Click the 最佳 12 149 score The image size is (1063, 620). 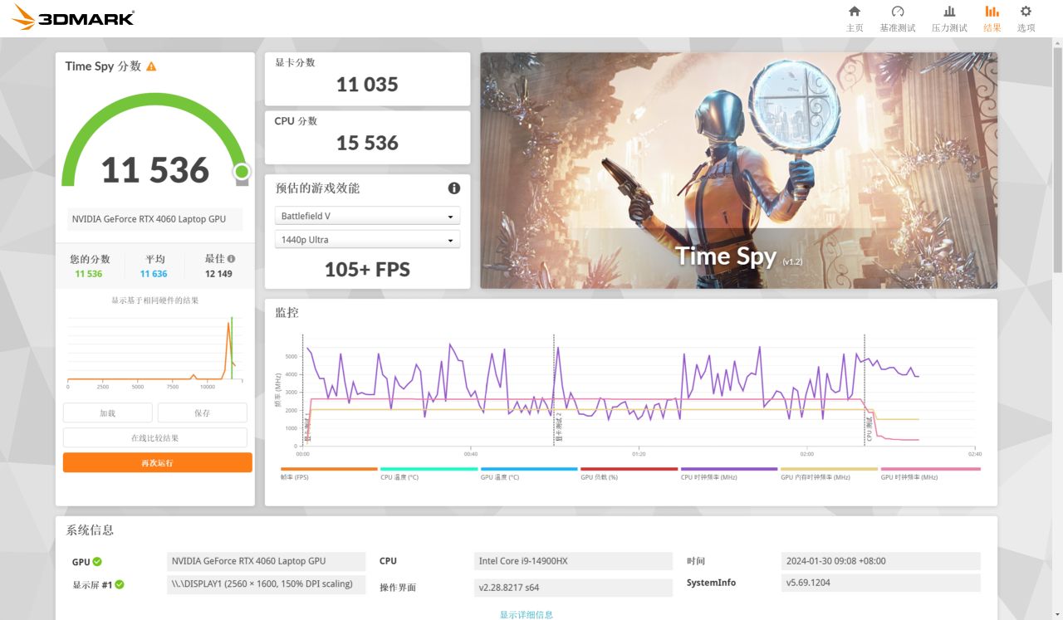(x=219, y=274)
